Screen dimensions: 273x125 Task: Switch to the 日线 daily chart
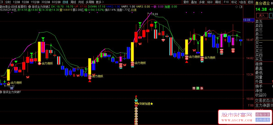click(x=66, y=2)
